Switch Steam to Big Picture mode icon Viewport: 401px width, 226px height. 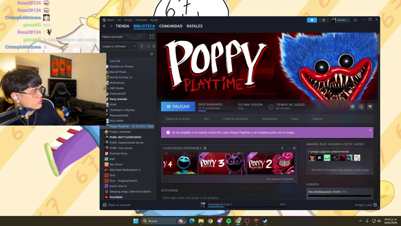[355, 20]
